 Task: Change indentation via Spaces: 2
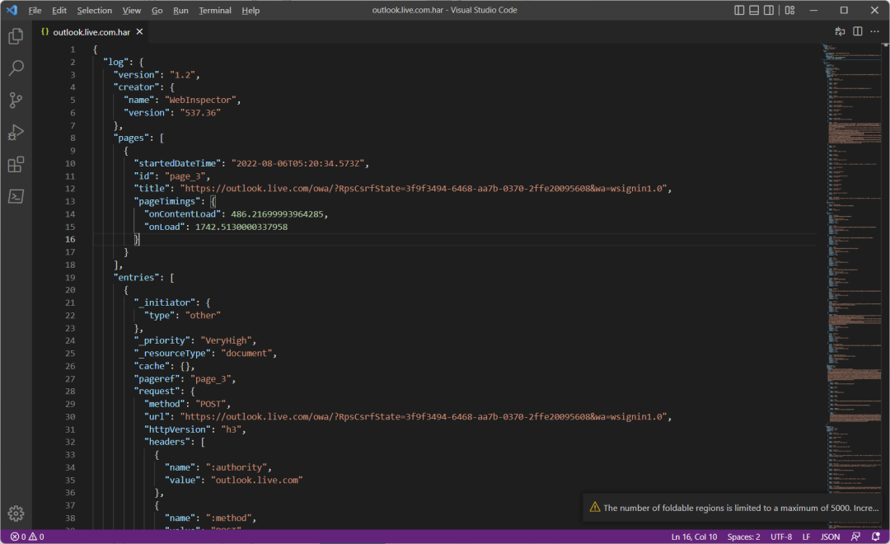pyautogui.click(x=743, y=537)
